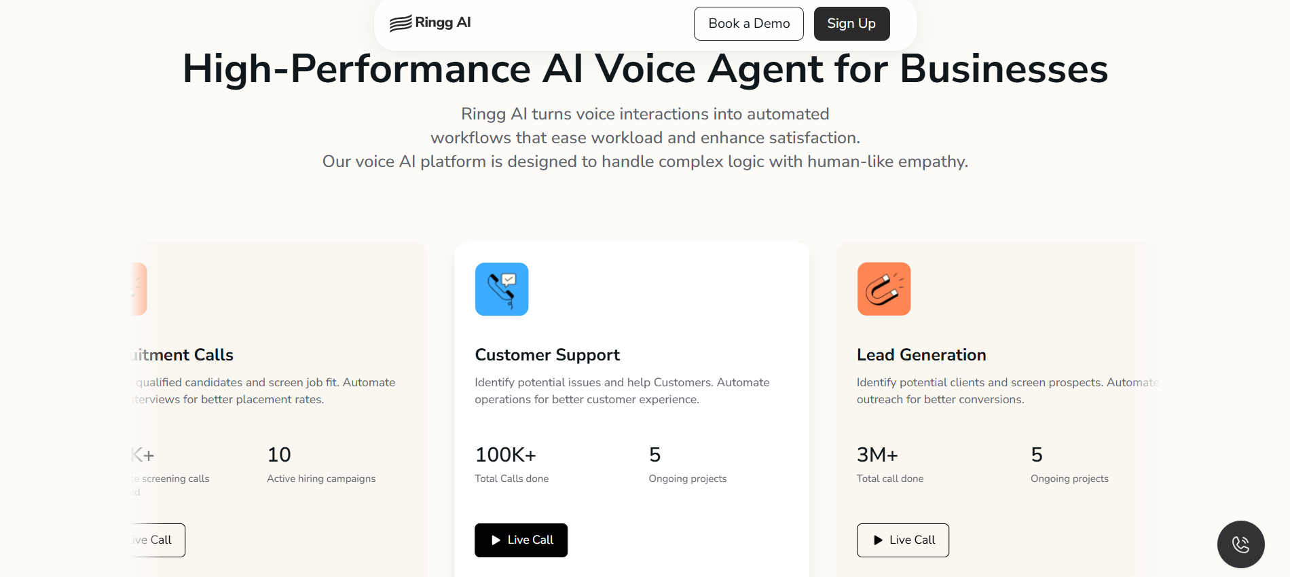The image size is (1290, 577).
Task: Click the 10 Active hiring campaigns stat
Action: [x=279, y=455]
